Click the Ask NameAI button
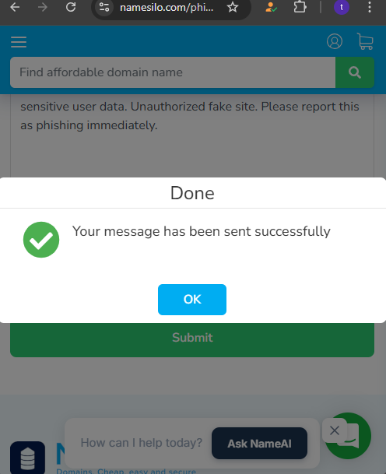The image size is (386, 474). tap(259, 443)
